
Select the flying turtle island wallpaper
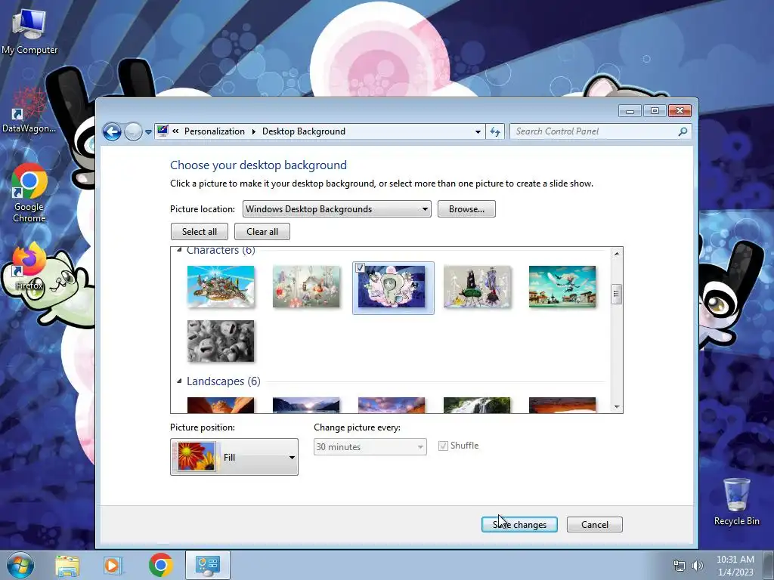tap(221, 286)
